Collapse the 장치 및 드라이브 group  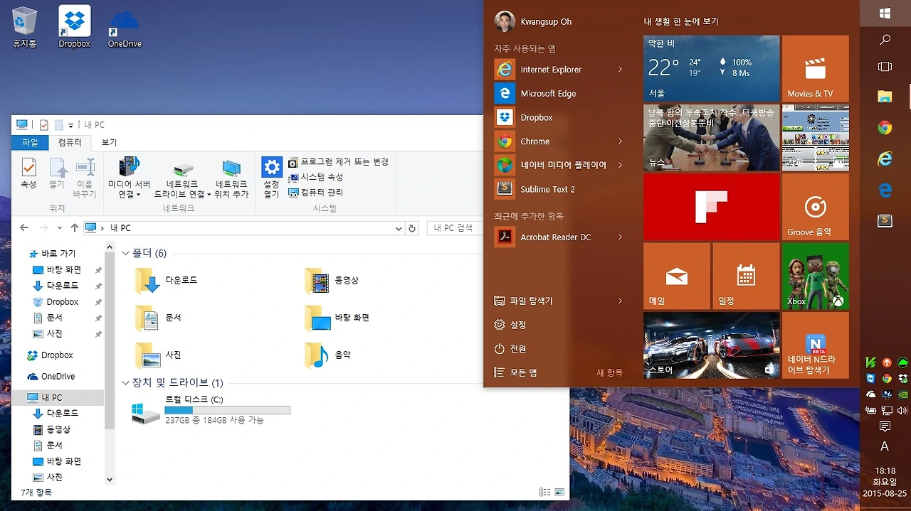[125, 383]
